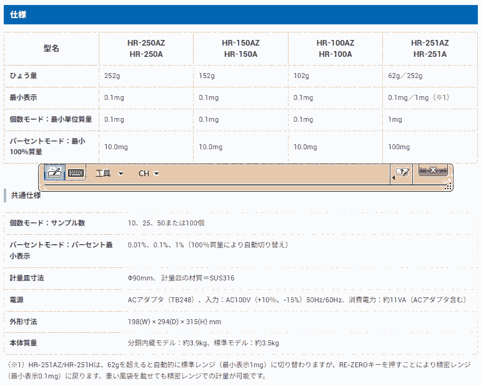Open the CH language menu
481x386 pixels.
tap(144, 174)
